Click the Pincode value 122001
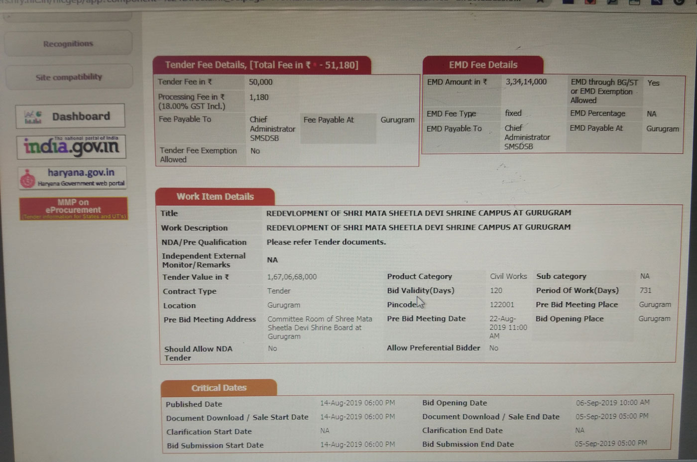Screen dimensions: 697x462 click(502, 305)
